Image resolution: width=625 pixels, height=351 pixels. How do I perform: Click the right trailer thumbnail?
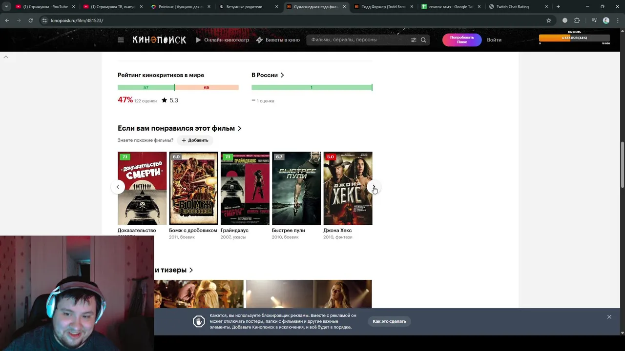click(x=309, y=294)
